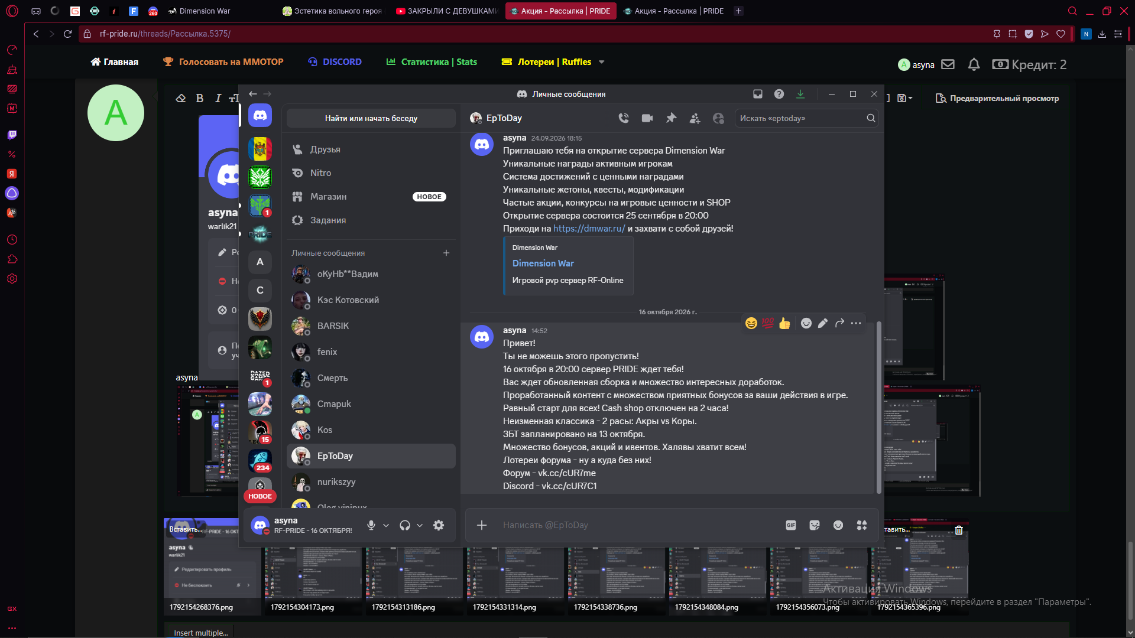Image resolution: width=1135 pixels, height=638 pixels.
Task: Expand microphone input options arrow
Action: (x=386, y=525)
